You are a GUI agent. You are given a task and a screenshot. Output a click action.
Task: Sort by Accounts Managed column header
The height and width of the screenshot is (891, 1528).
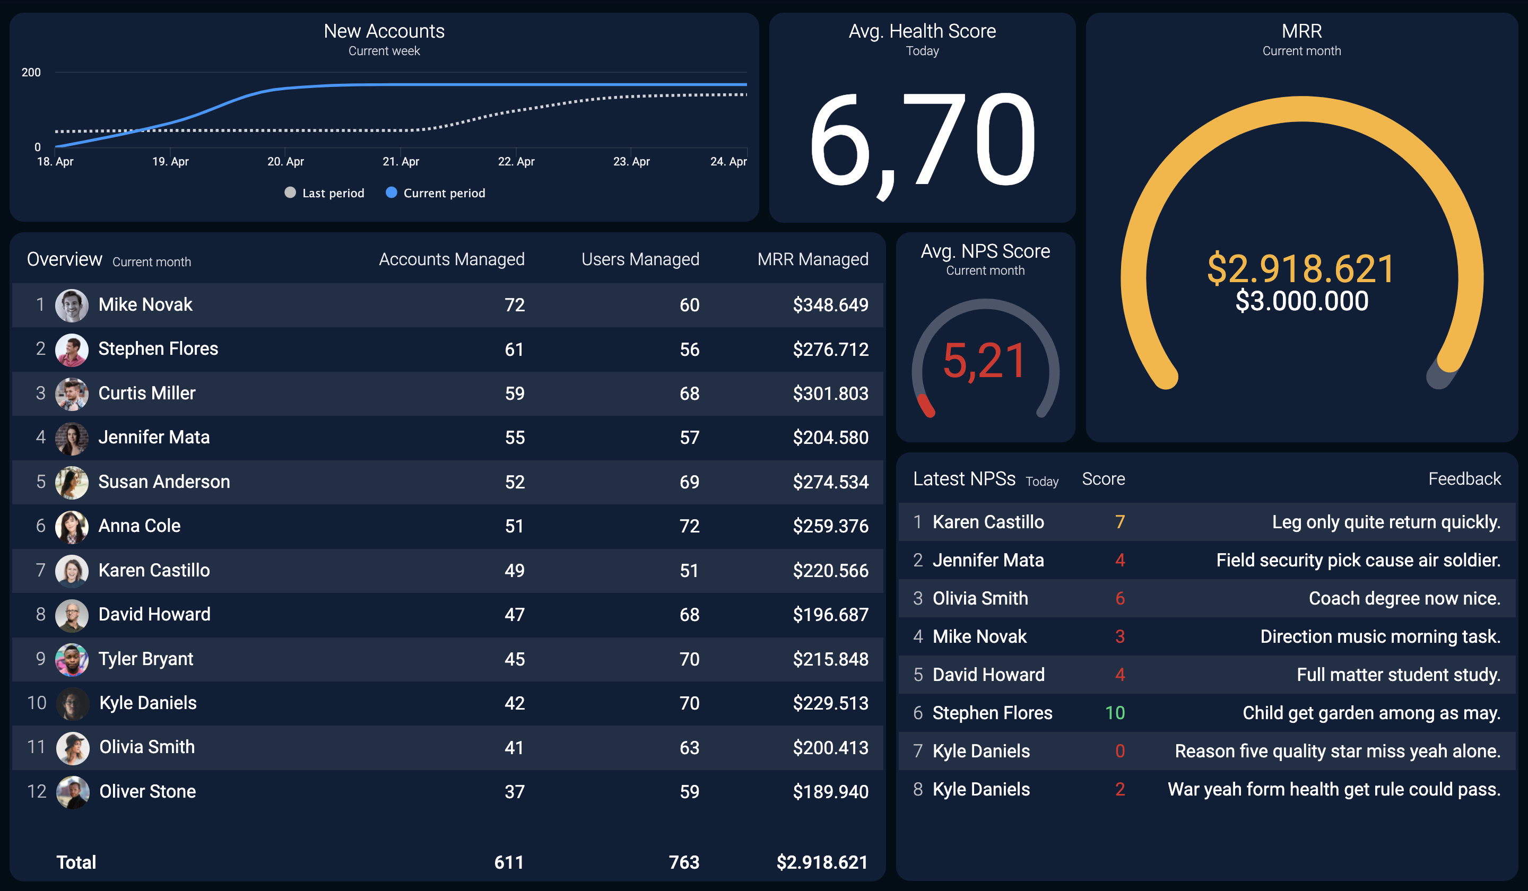tap(451, 259)
